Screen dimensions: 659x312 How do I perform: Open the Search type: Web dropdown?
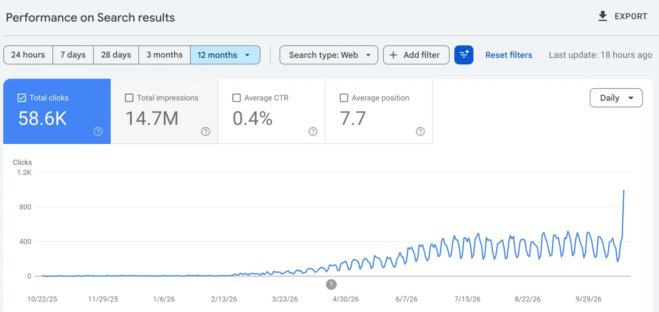coord(329,55)
